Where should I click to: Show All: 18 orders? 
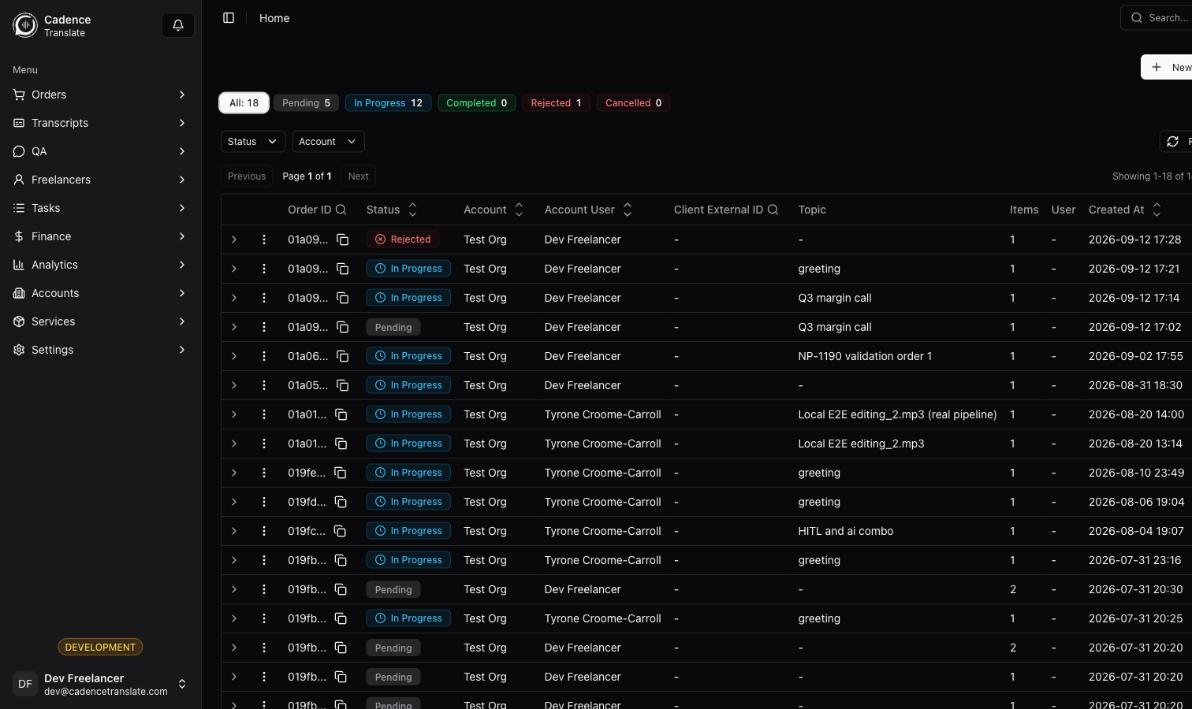(x=244, y=103)
